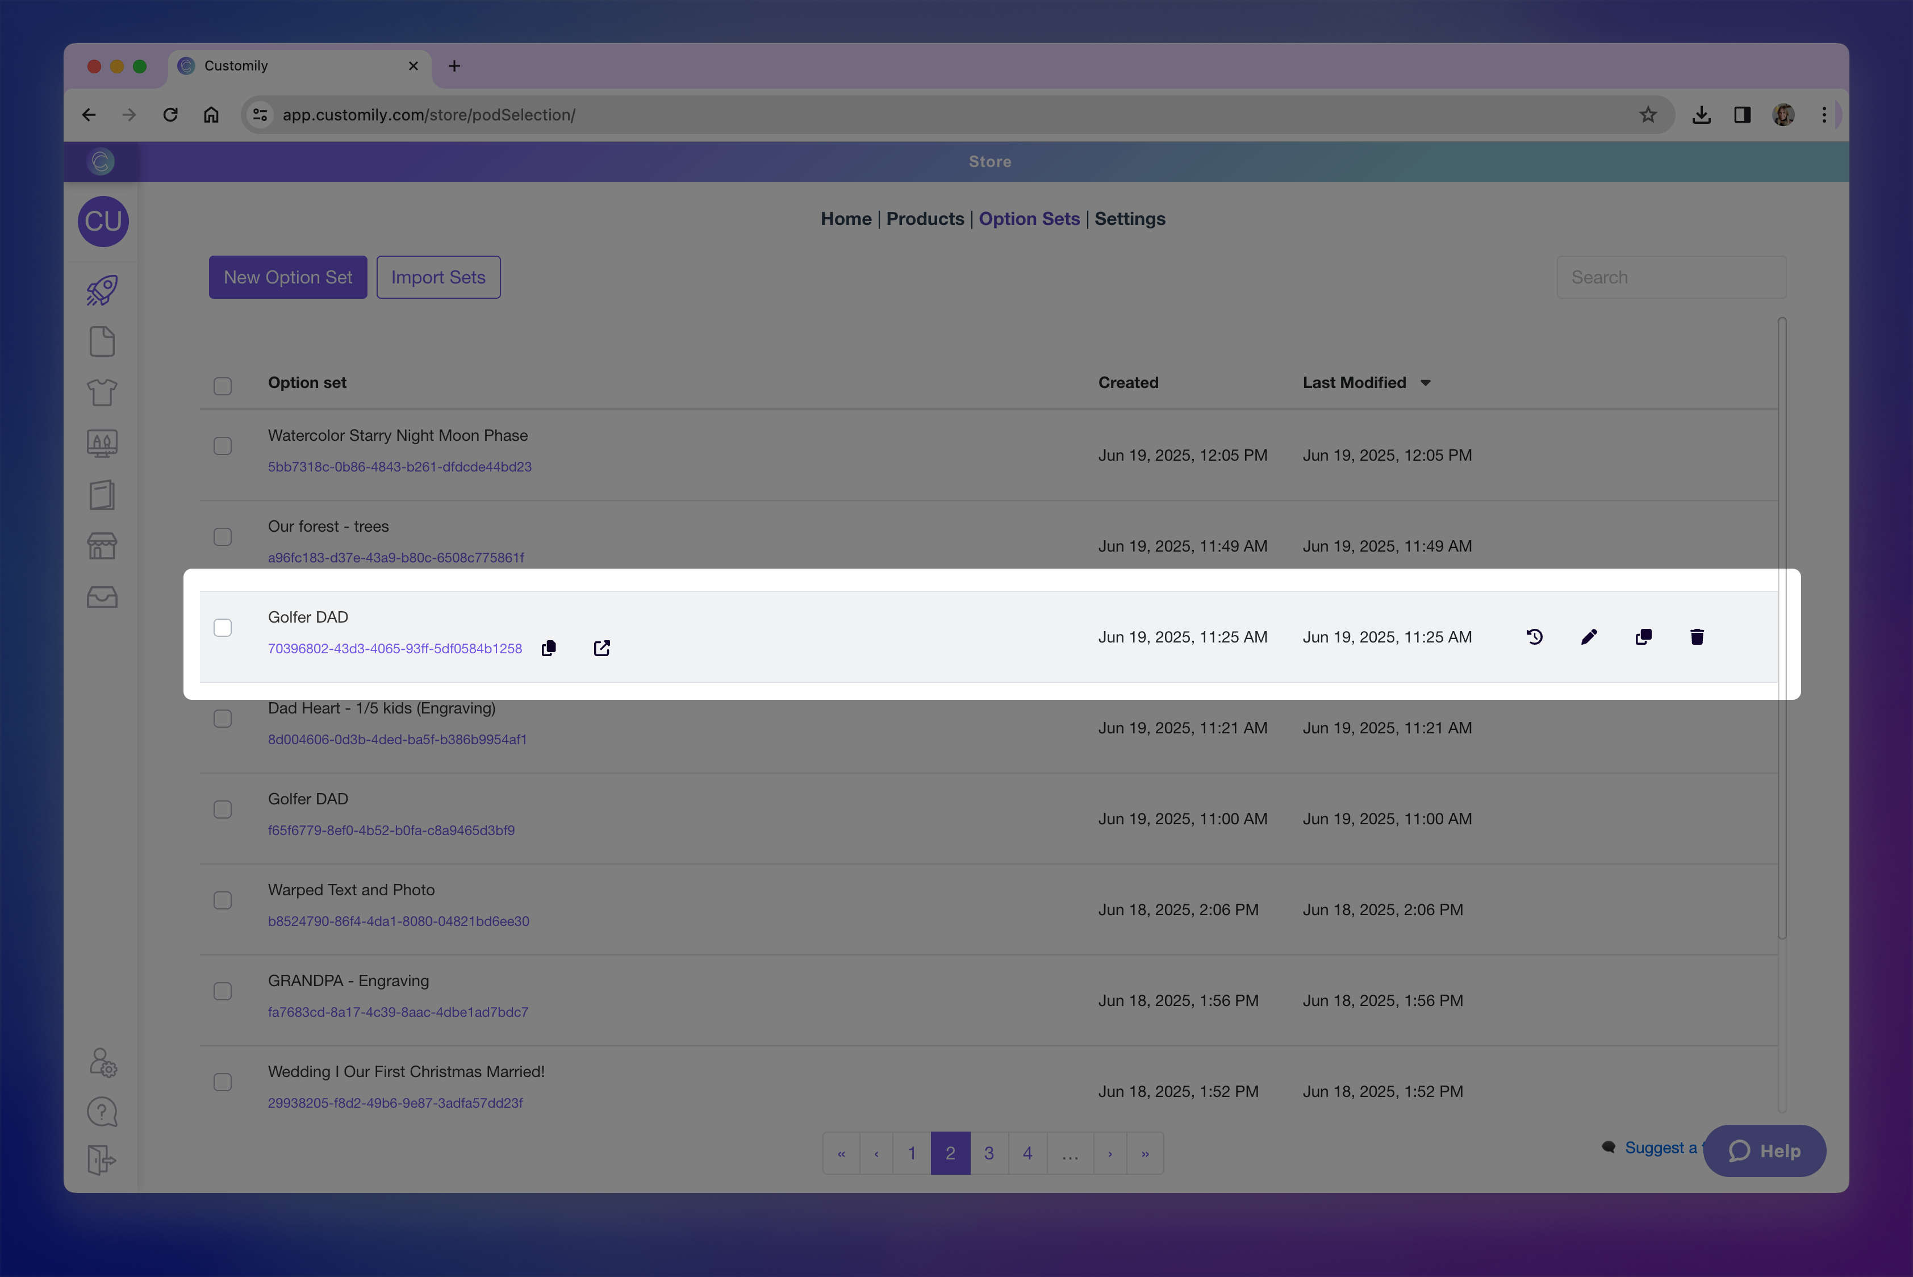Click the history icon on Golfer DAD row

1534,637
